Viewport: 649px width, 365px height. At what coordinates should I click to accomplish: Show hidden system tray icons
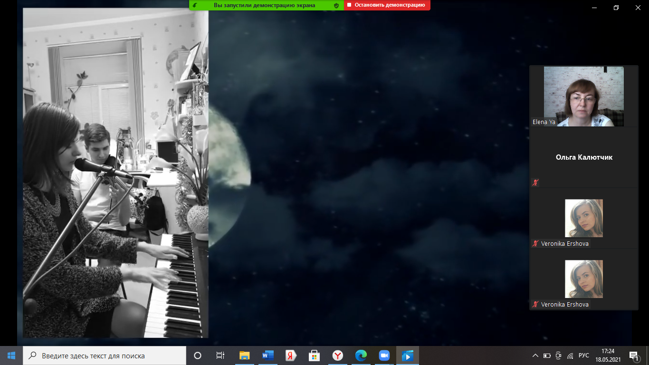click(x=535, y=355)
